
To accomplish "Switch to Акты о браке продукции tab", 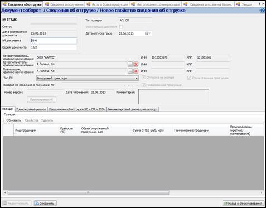I will (108, 4).
